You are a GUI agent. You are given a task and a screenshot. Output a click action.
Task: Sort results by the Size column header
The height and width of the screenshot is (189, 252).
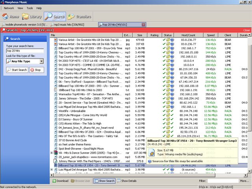[x=140, y=35]
